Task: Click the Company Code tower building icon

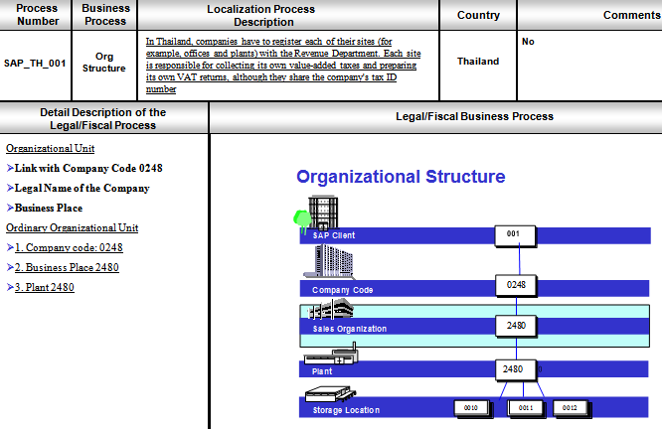Action: click(x=330, y=261)
